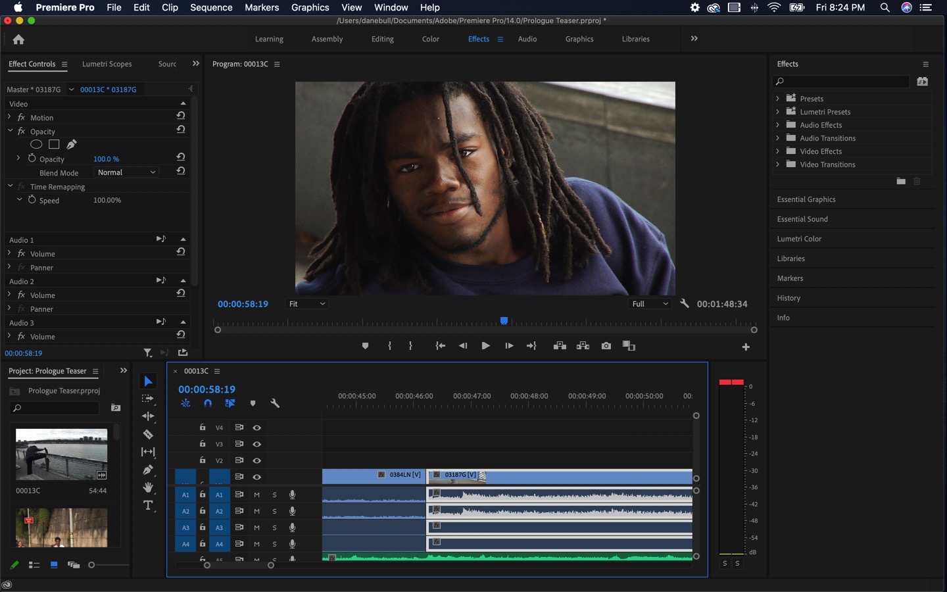Select the Pen tool in the tools panel

click(x=148, y=470)
